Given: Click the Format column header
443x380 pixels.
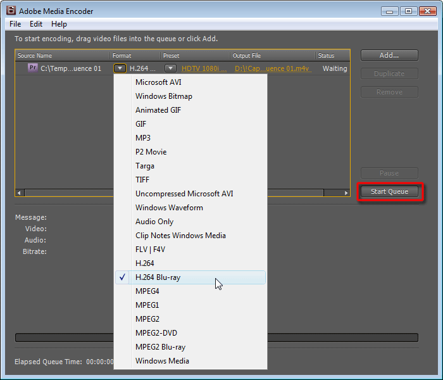Looking at the screenshot, I should (135, 56).
